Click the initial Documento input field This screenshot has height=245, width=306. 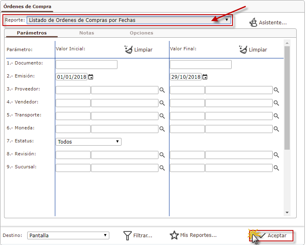point(86,64)
